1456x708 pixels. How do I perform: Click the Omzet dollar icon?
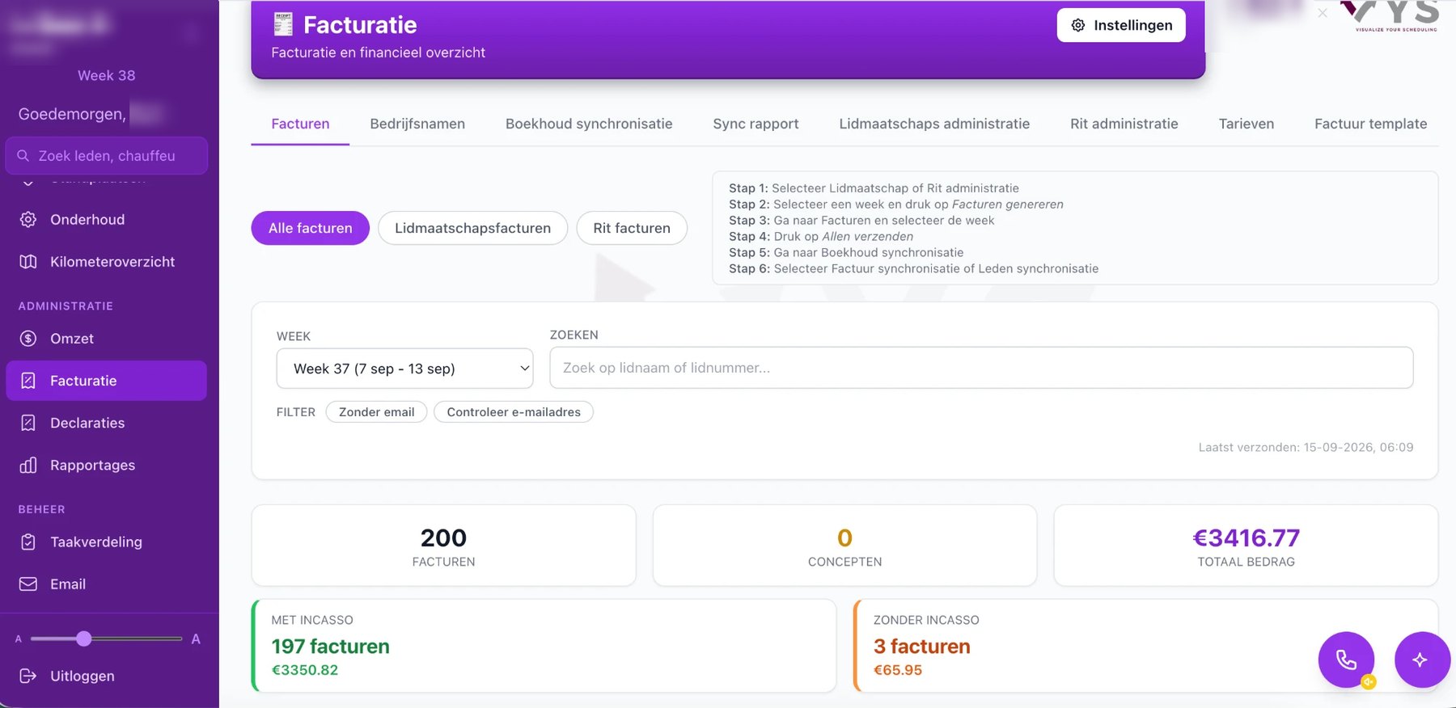pyautogui.click(x=28, y=339)
